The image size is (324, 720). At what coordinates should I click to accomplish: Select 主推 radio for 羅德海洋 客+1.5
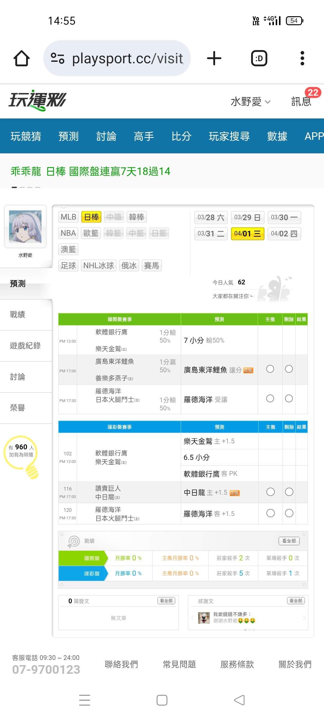[x=271, y=513]
